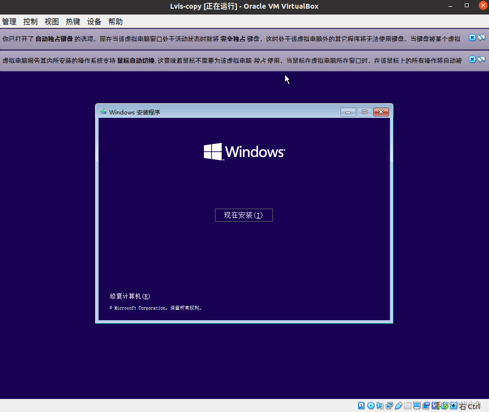The height and width of the screenshot is (412, 489).
Task: Open the 管理 menu
Action: click(9, 22)
